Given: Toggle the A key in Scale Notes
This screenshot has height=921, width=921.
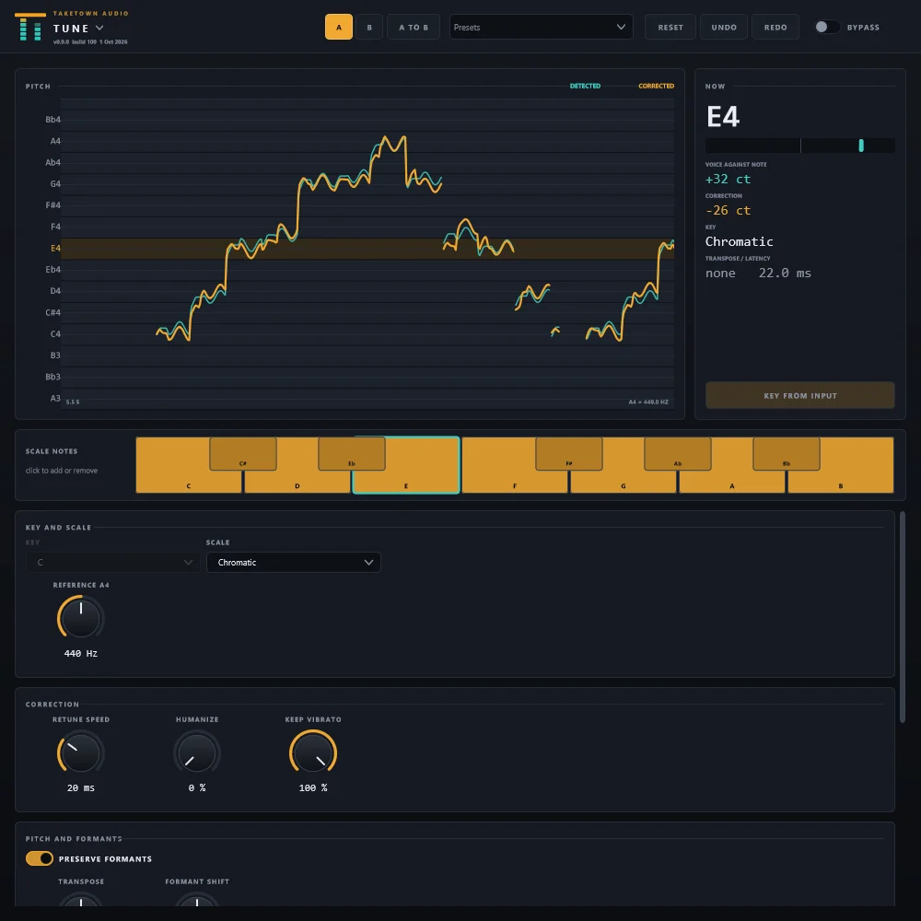Looking at the screenshot, I should (732, 483).
